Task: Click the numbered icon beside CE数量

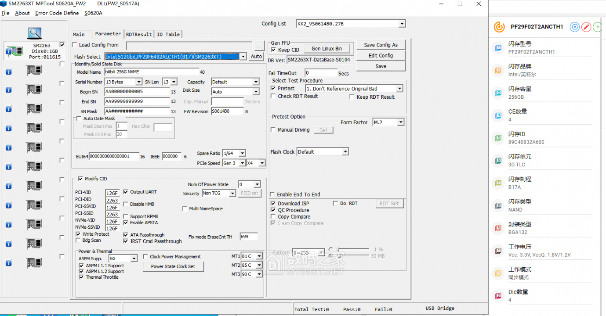Action: (x=498, y=115)
